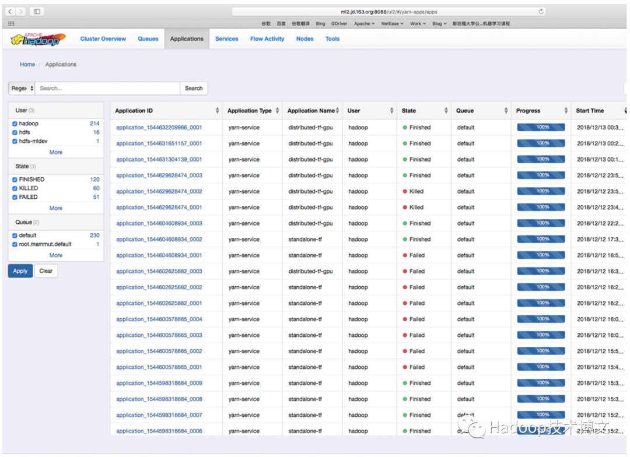Expand More under the User filter
Screen dimensions: 630x457
point(56,152)
